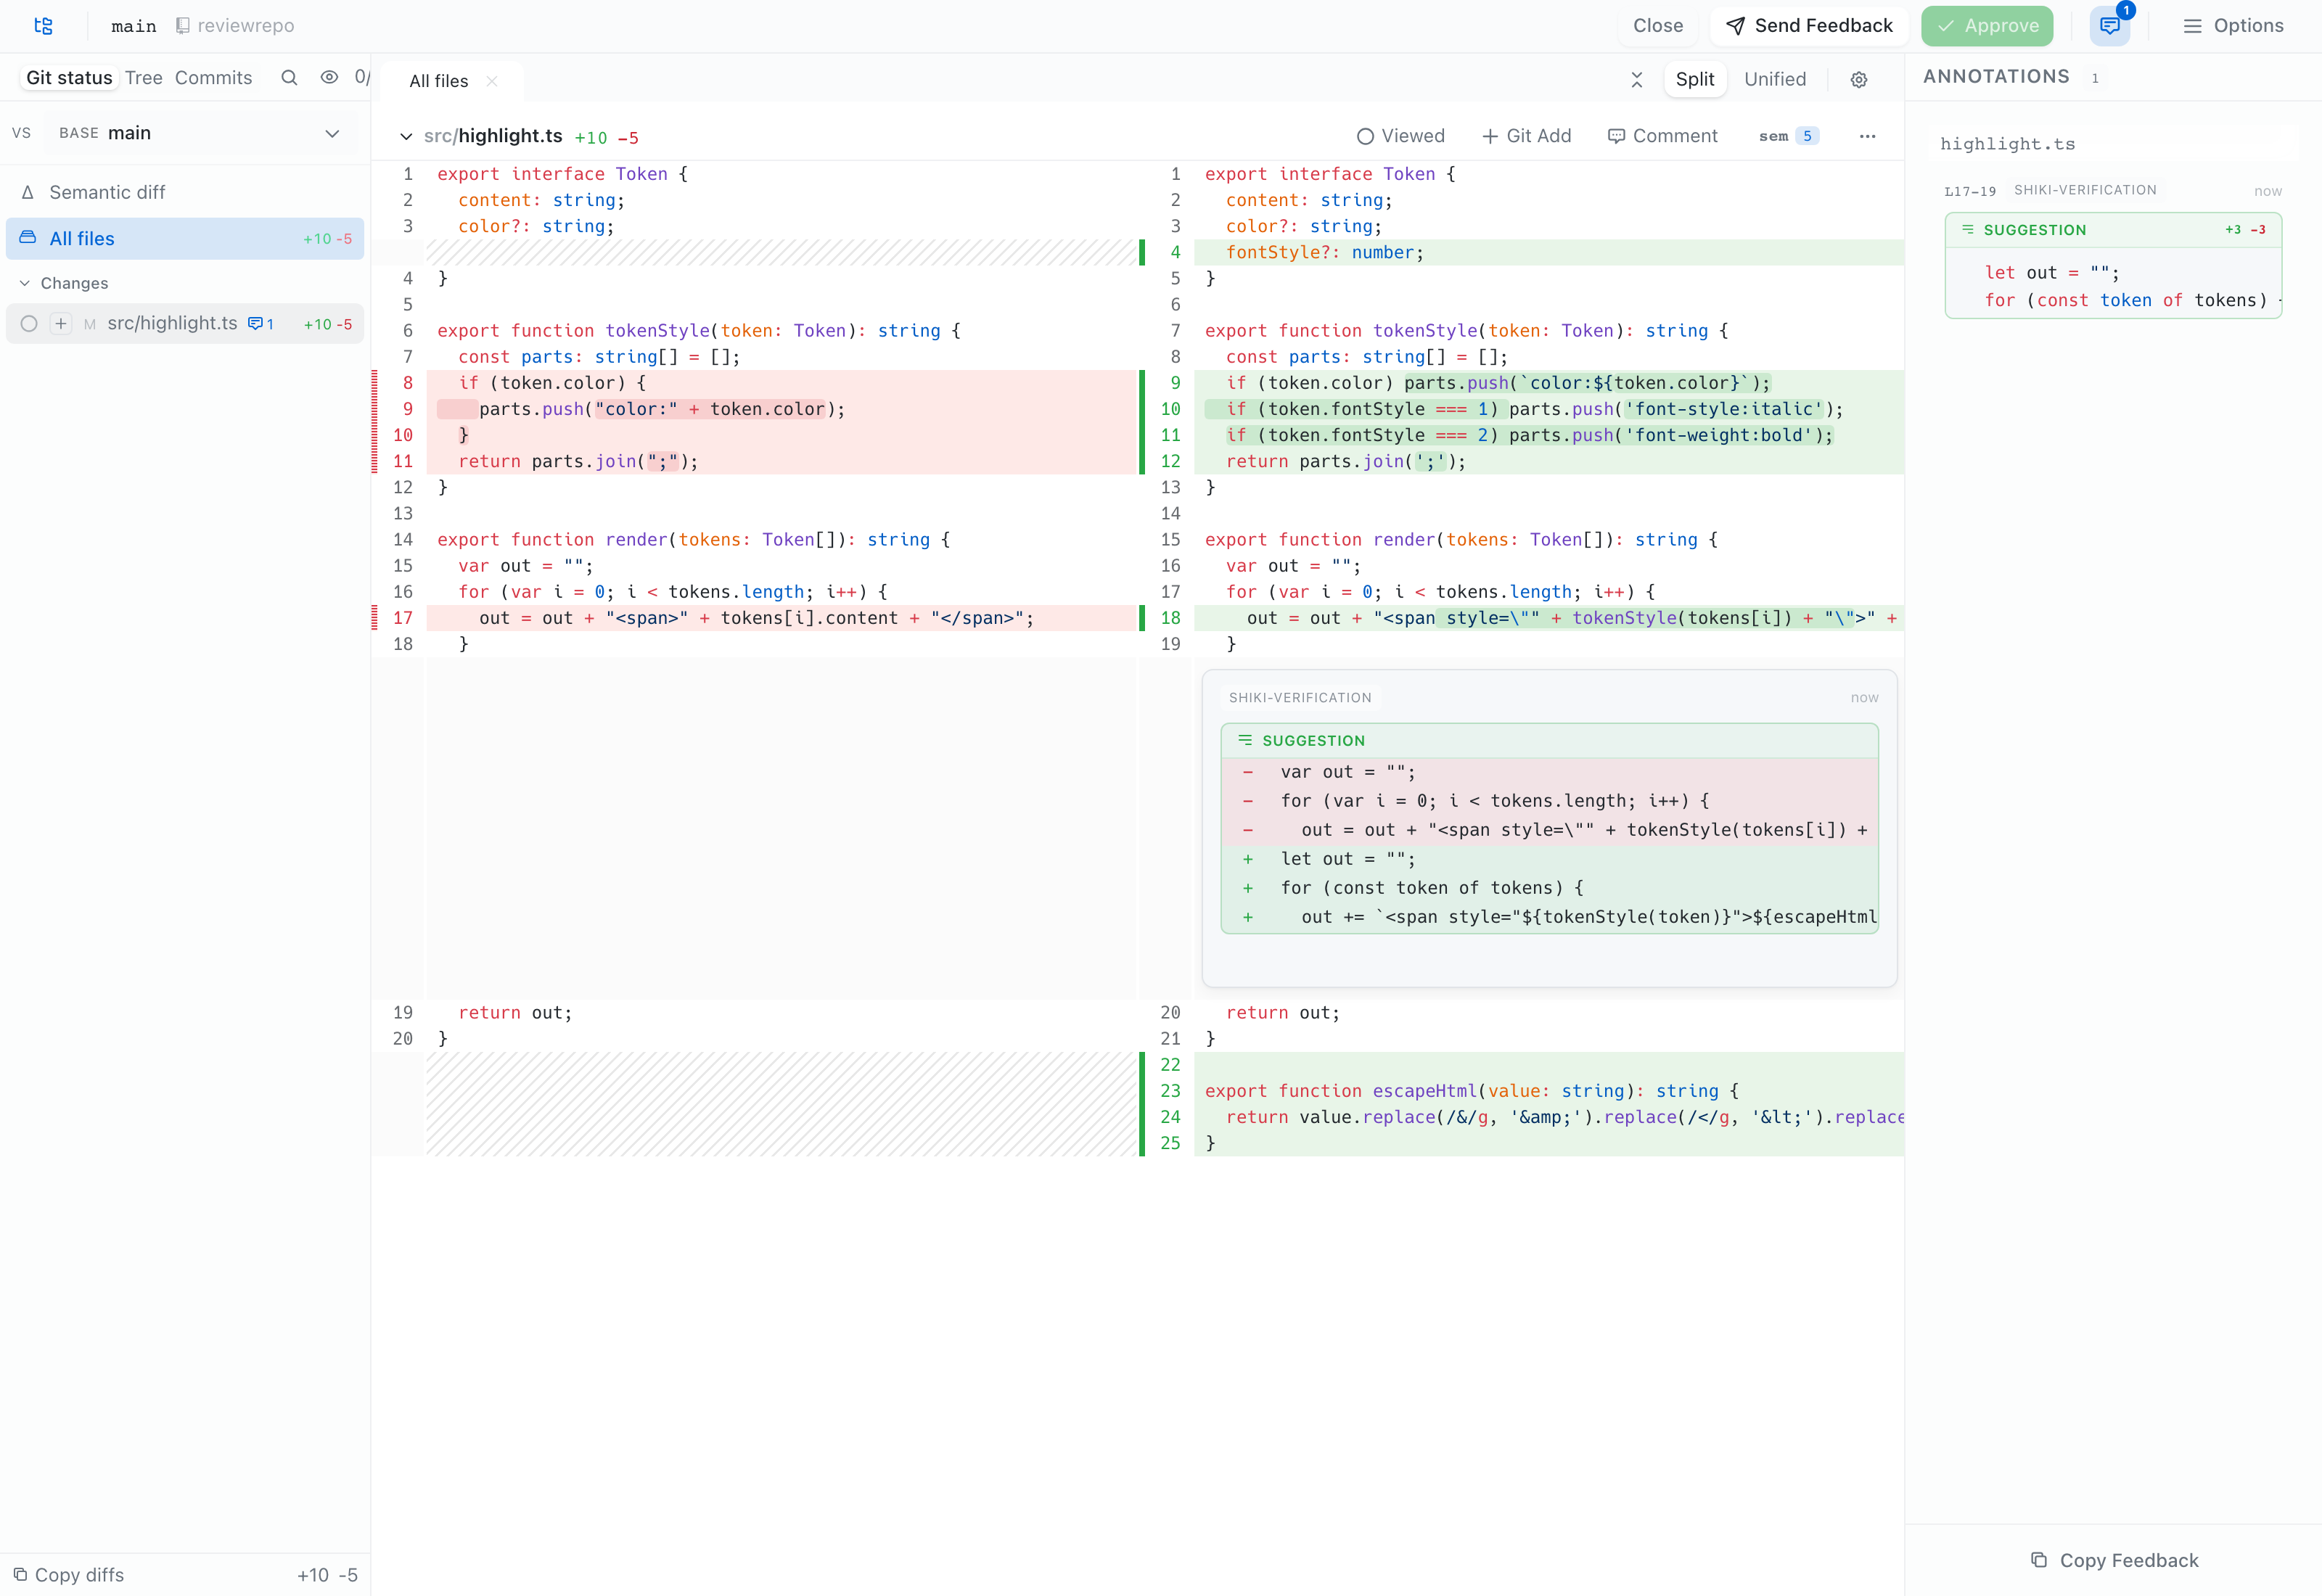Switch to Tree tab

[x=143, y=78]
